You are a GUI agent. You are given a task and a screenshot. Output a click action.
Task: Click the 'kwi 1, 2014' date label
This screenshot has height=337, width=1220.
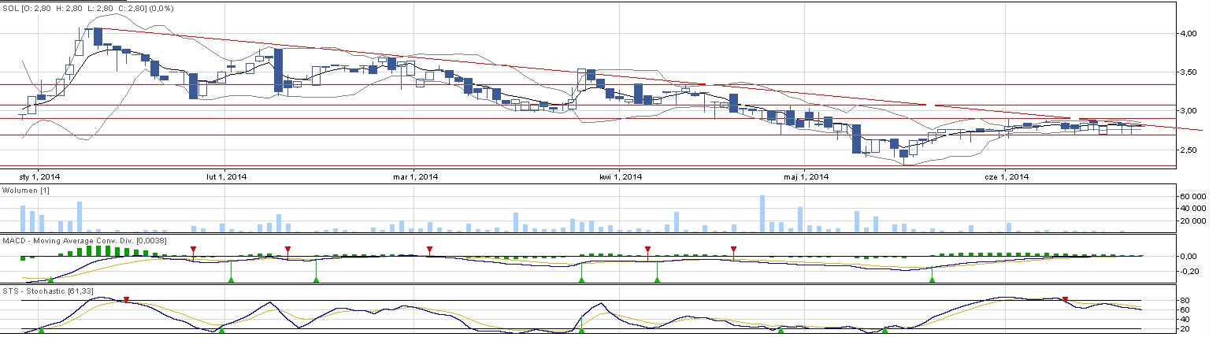point(621,176)
